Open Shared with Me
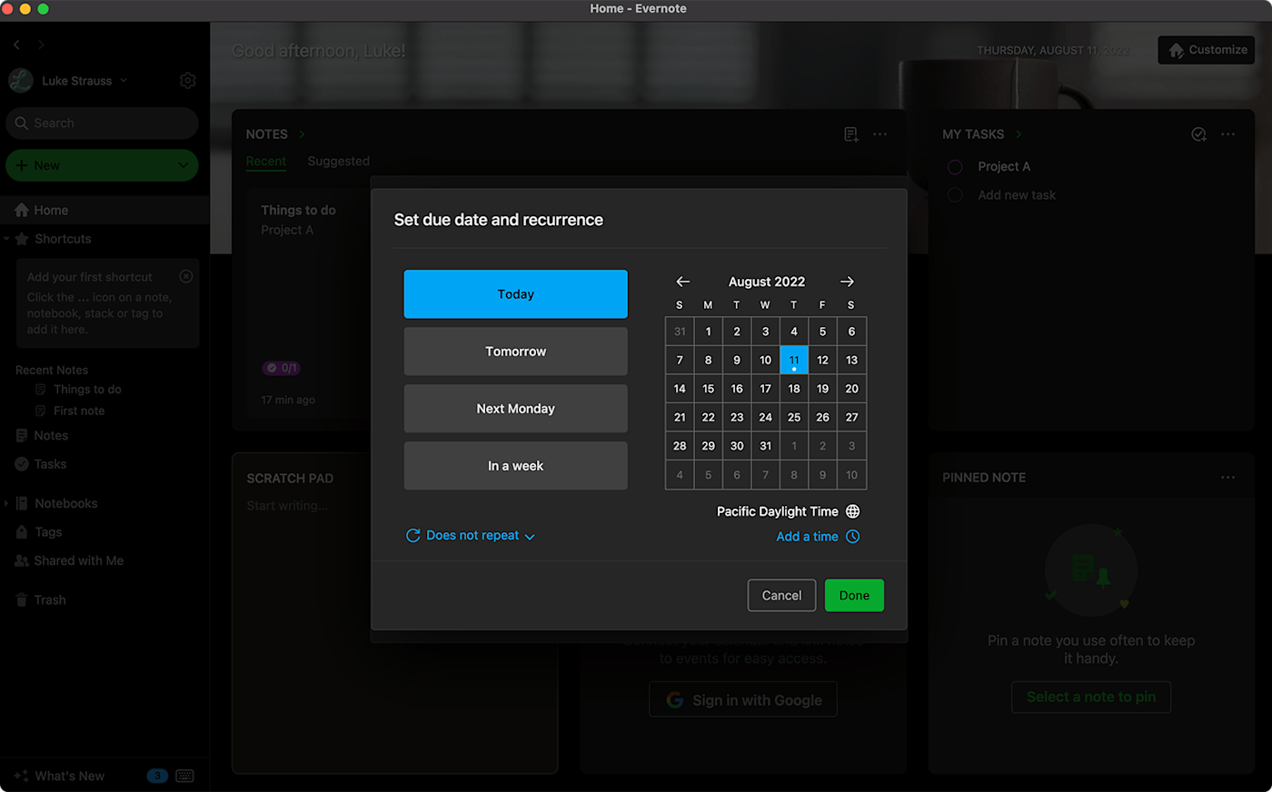1272x792 pixels. click(78, 561)
